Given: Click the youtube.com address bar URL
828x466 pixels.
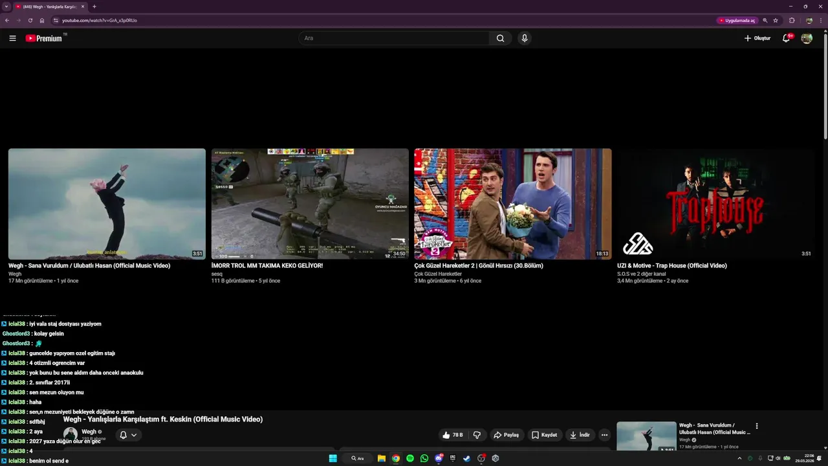Looking at the screenshot, I should (x=100, y=20).
